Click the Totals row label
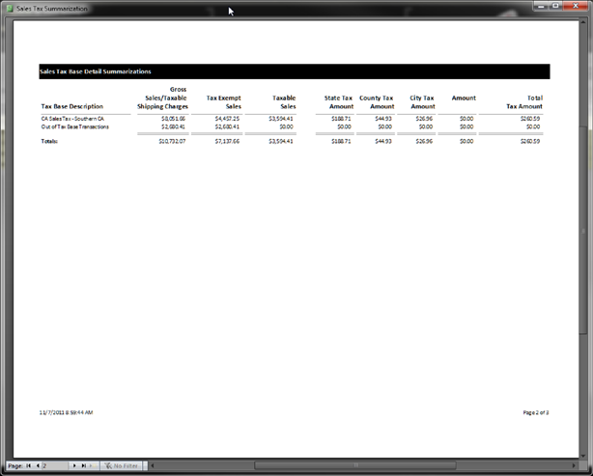Screen dimensions: 593x476 tap(49, 141)
